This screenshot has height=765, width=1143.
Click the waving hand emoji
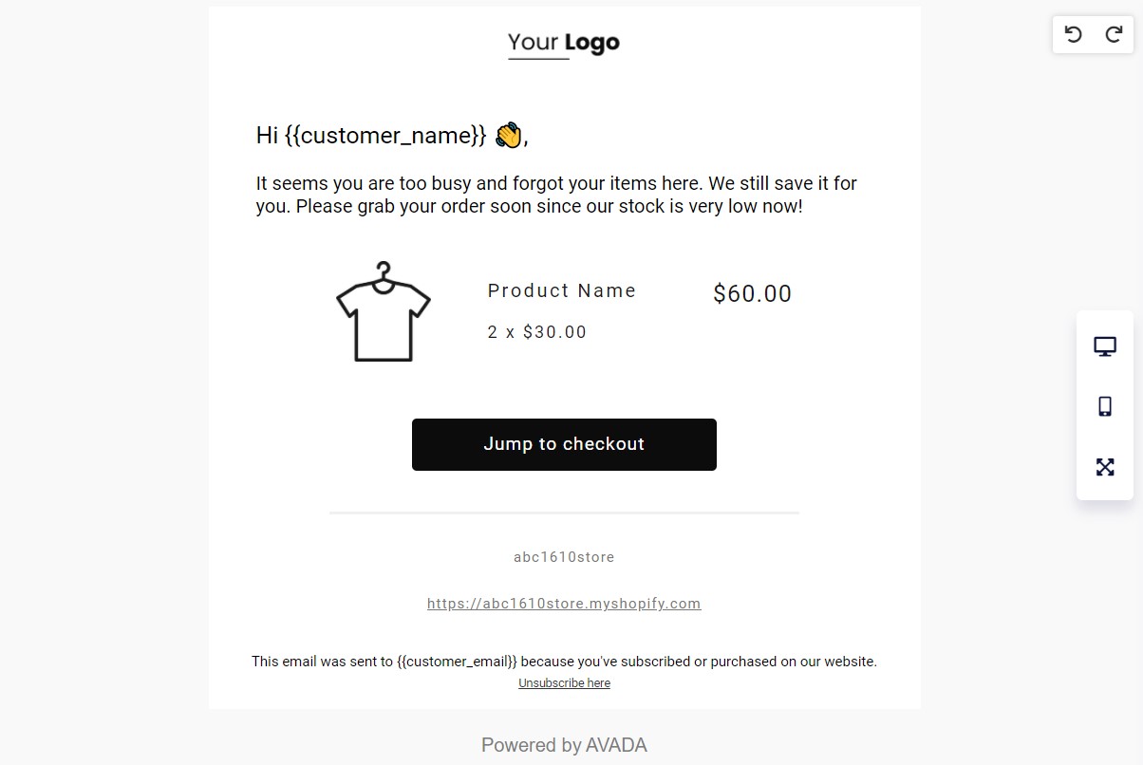coord(509,135)
